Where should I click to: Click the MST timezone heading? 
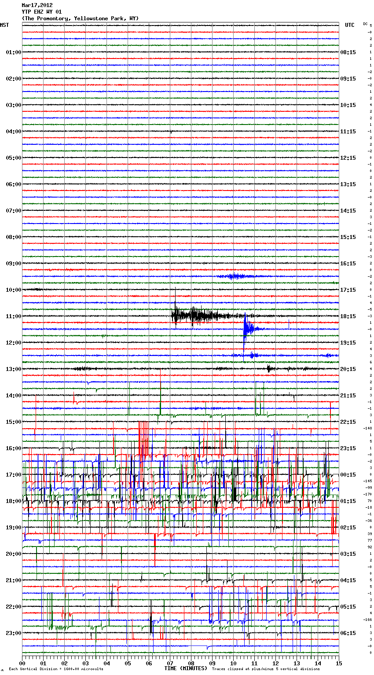click(4, 25)
